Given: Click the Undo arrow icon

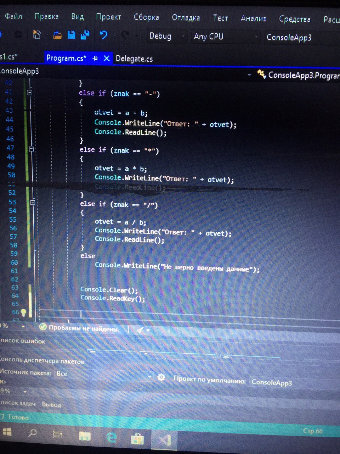Looking at the screenshot, I should 103,35.
